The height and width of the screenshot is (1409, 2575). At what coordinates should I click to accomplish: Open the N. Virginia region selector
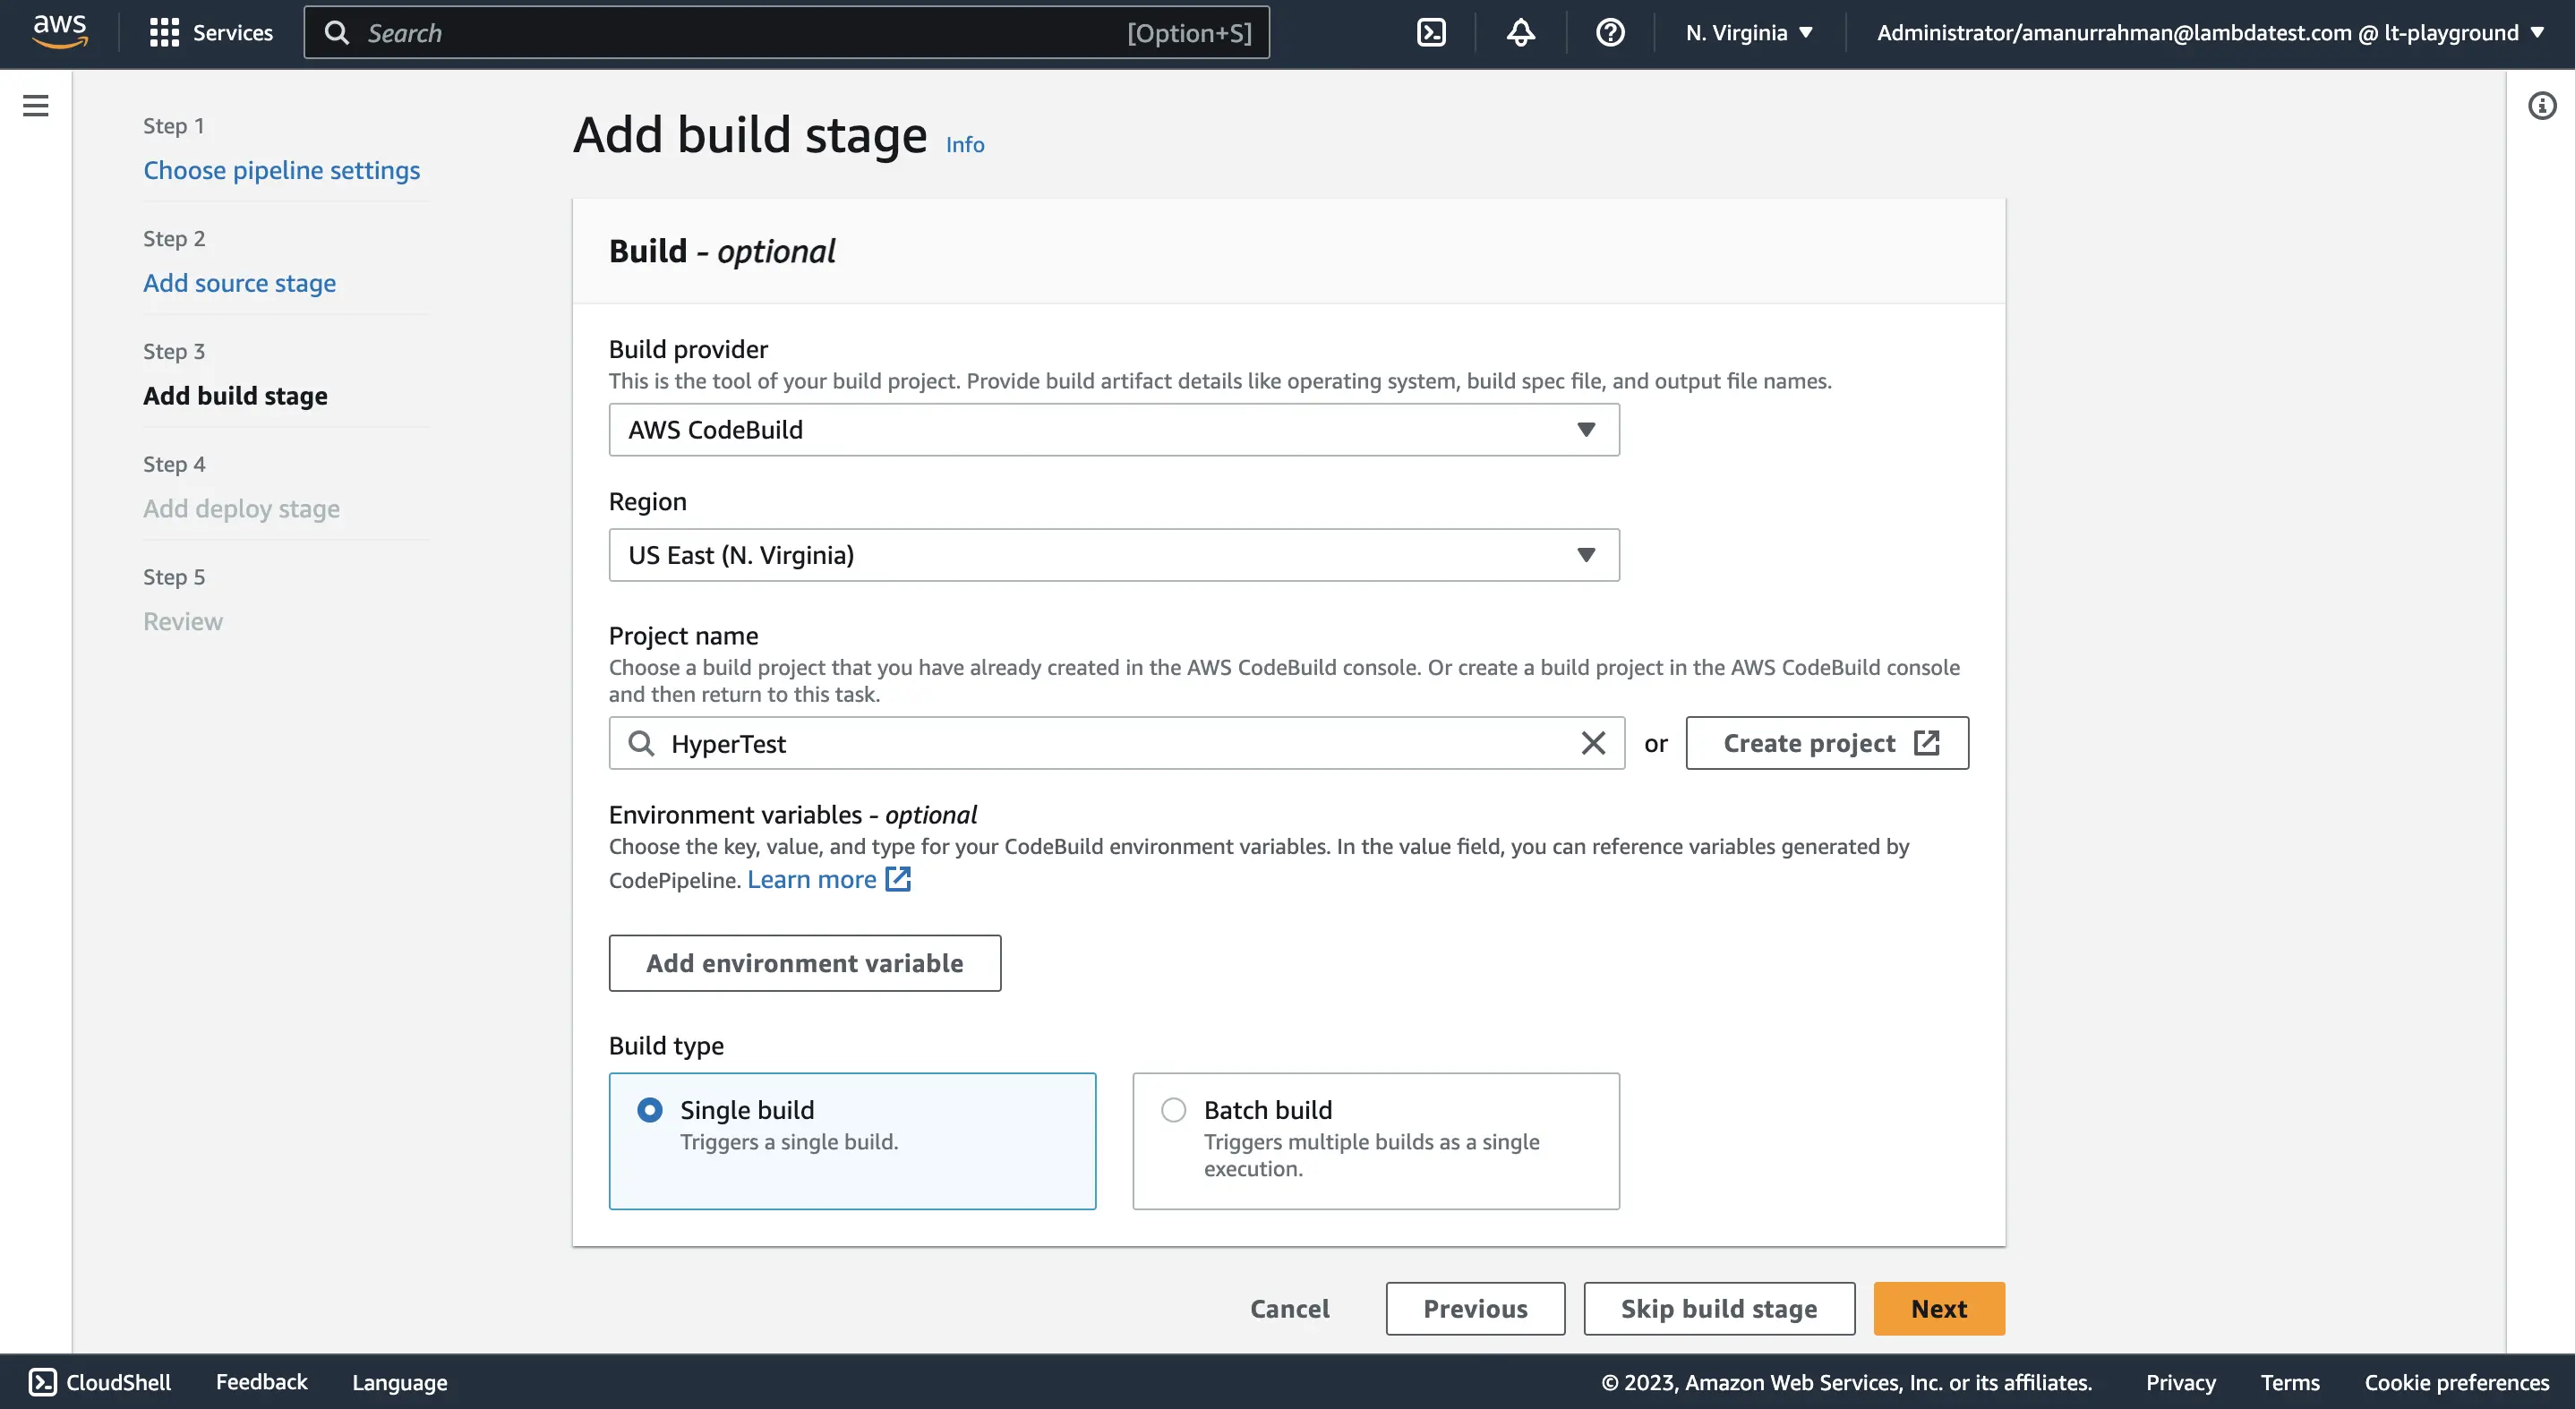pos(1749,32)
